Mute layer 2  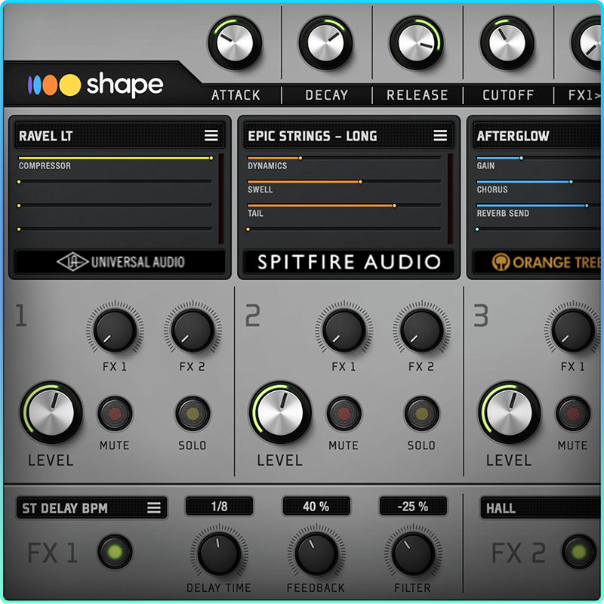344,414
